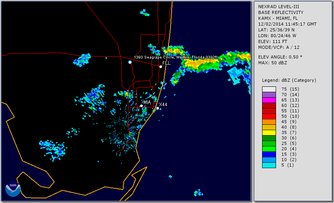Click the X44 label on the map
334x203 pixels.
[163, 104]
